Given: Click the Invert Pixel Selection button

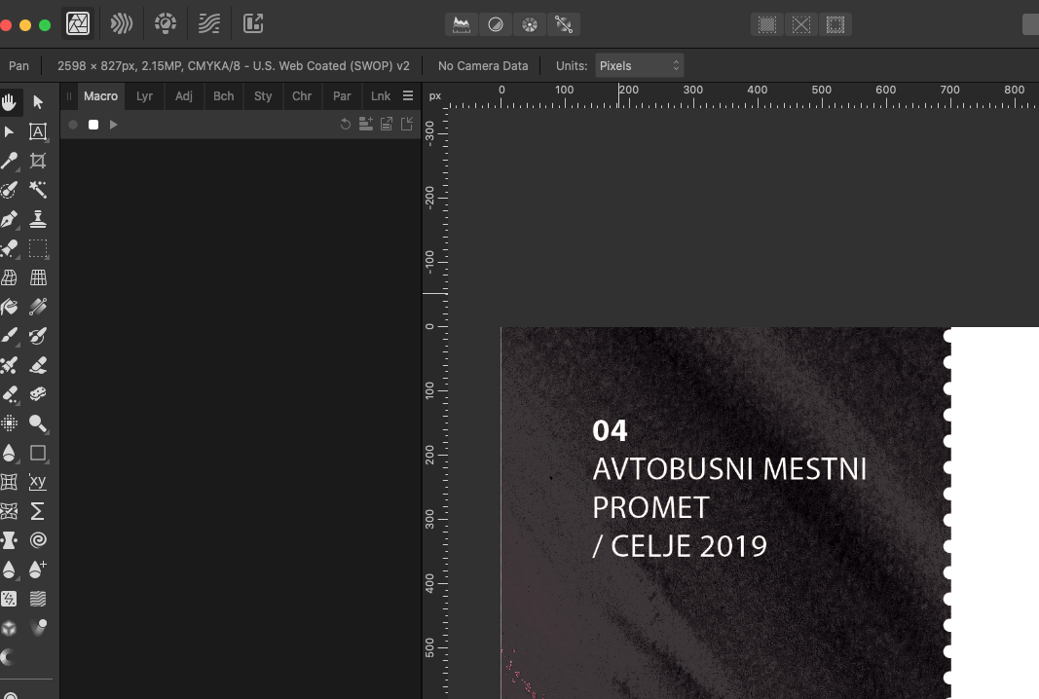Looking at the screenshot, I should [835, 25].
